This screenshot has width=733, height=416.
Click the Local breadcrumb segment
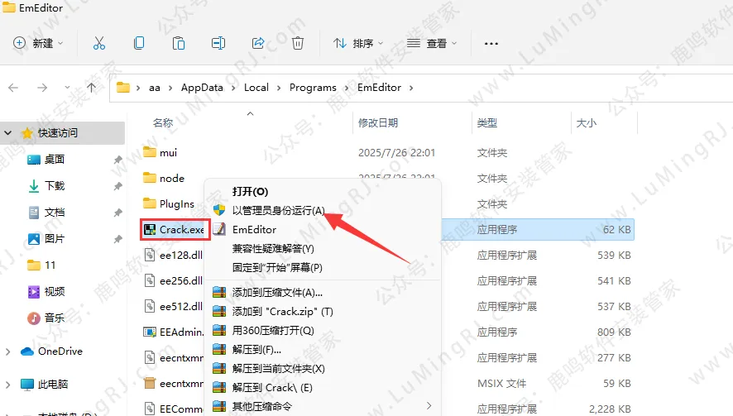(x=256, y=88)
